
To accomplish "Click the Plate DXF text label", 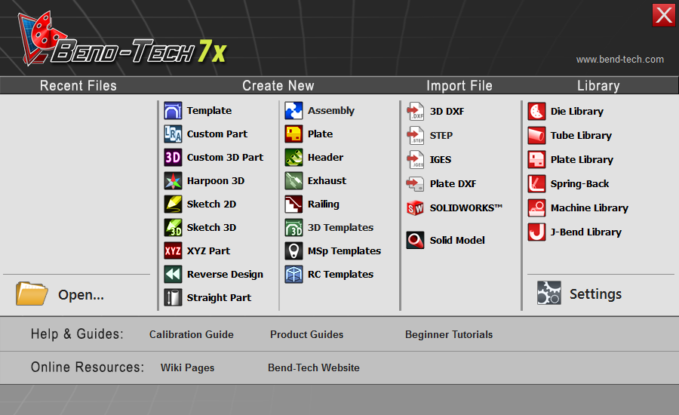I will 453,183.
